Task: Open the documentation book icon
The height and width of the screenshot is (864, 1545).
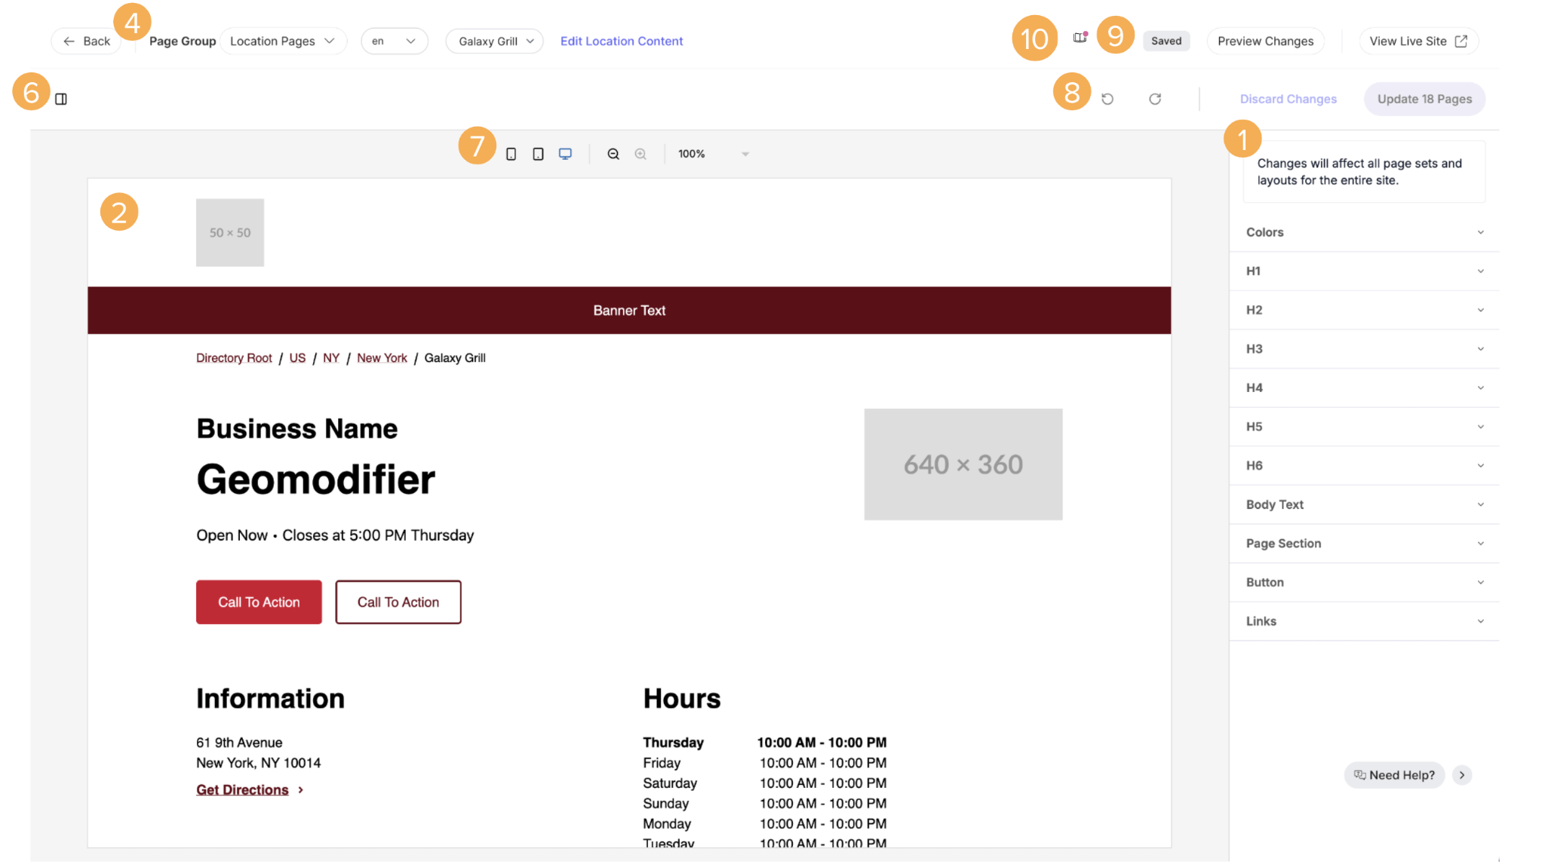Action: pos(1080,38)
